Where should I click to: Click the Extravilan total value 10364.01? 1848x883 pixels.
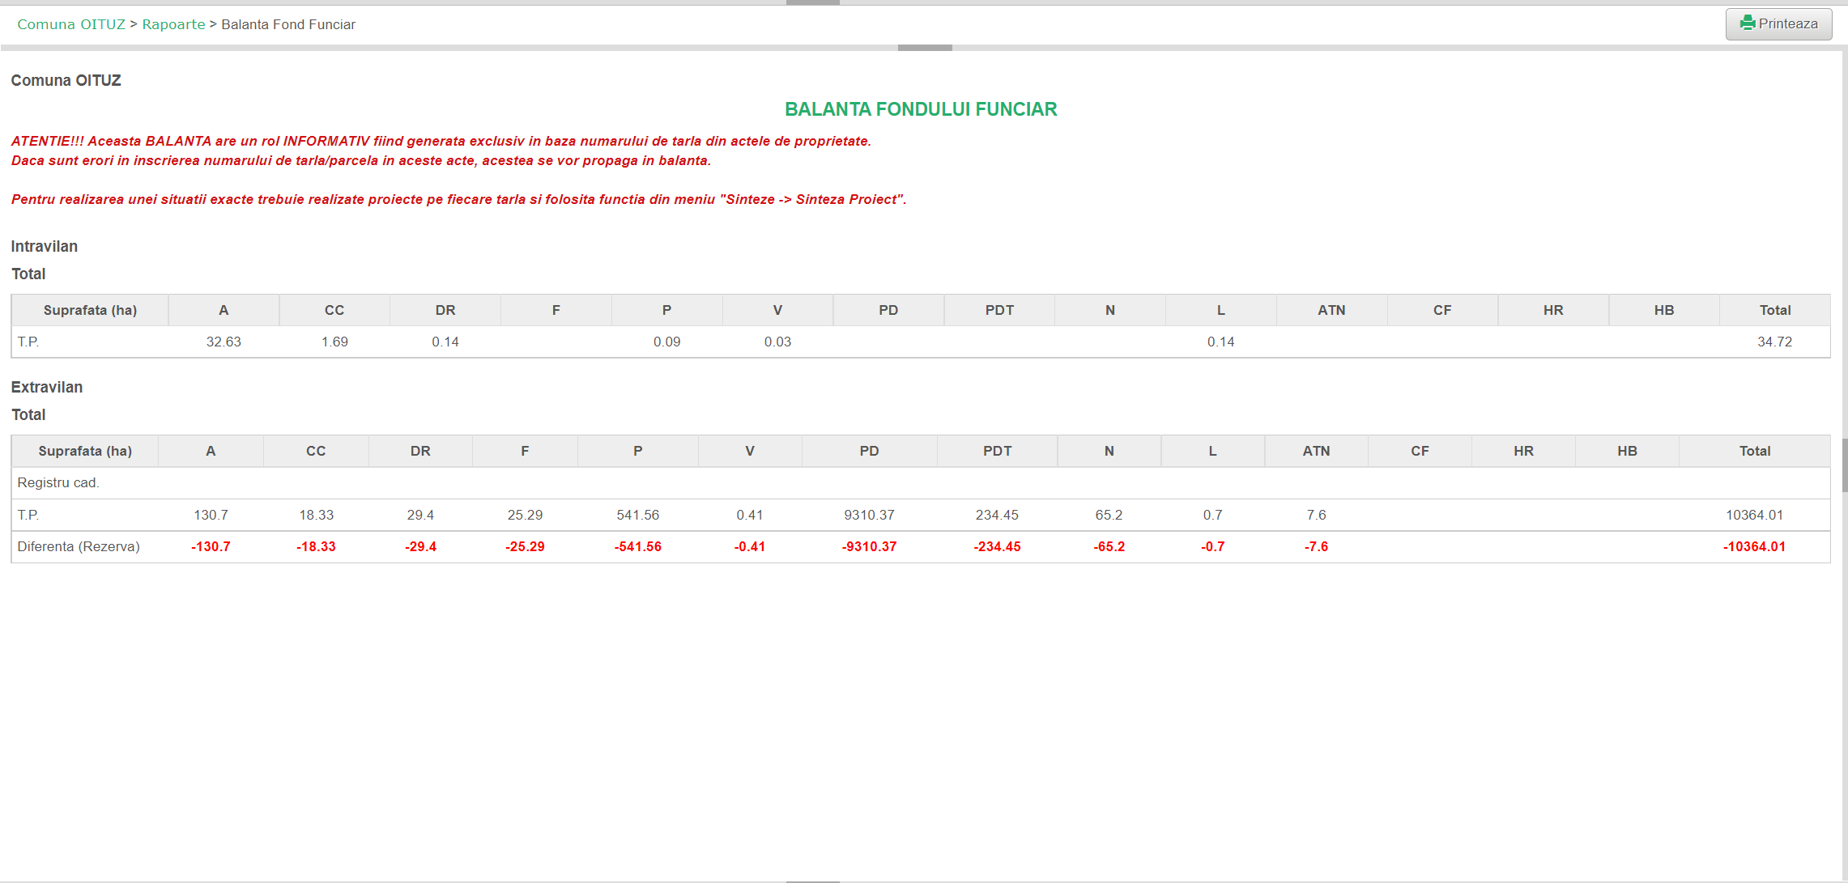tap(1754, 515)
